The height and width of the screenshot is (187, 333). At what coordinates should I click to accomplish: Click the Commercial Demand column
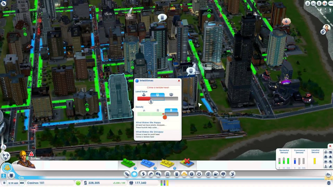coord(299,159)
